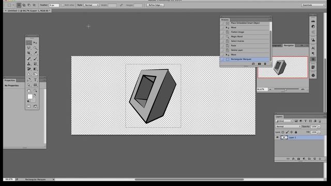Image resolution: width=331 pixels, height=186 pixels.
Task: Click the Navigator preview thumbnail
Action: tap(283, 67)
